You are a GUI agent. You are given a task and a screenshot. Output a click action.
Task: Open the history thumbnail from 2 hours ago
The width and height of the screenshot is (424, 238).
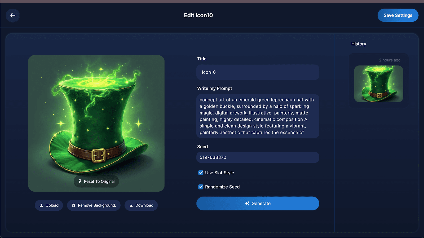[x=378, y=84]
